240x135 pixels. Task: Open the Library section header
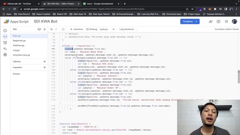click(16, 61)
